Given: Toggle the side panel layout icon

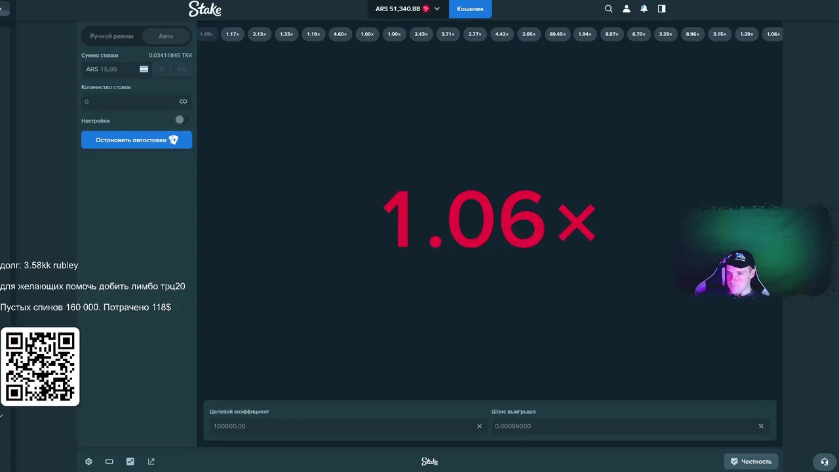Looking at the screenshot, I should coord(661,9).
